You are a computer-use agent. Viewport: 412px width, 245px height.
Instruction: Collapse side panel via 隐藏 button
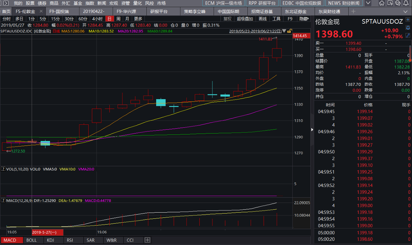(x=303, y=19)
